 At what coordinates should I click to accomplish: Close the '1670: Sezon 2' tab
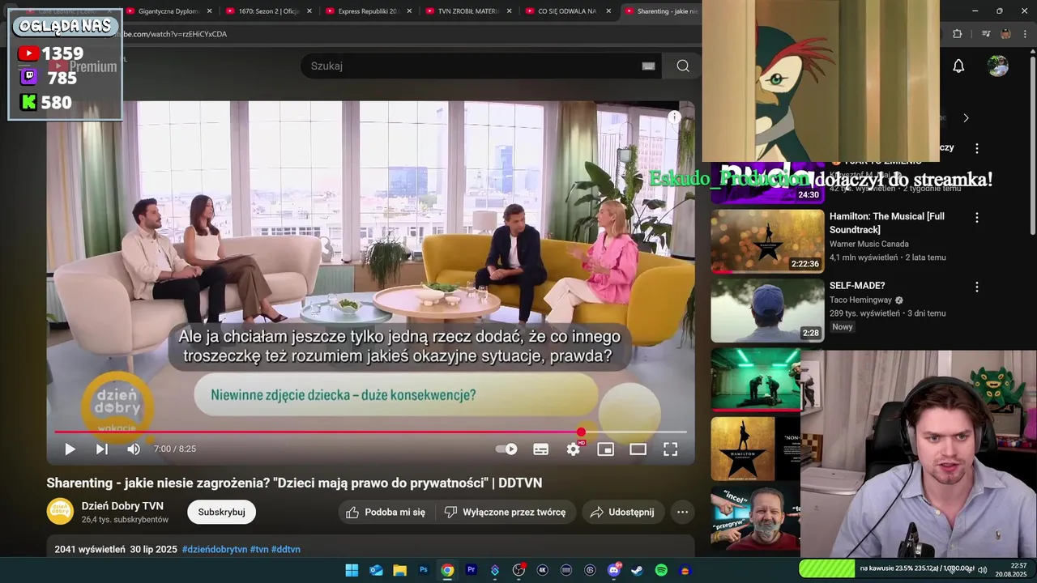tap(309, 11)
